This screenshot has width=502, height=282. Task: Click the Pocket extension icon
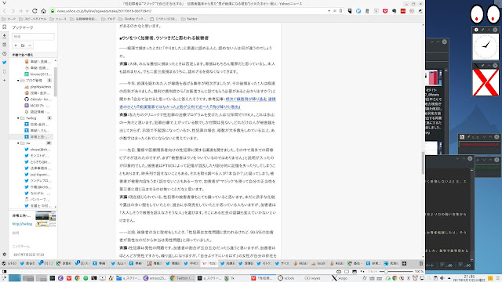(x=385, y=11)
